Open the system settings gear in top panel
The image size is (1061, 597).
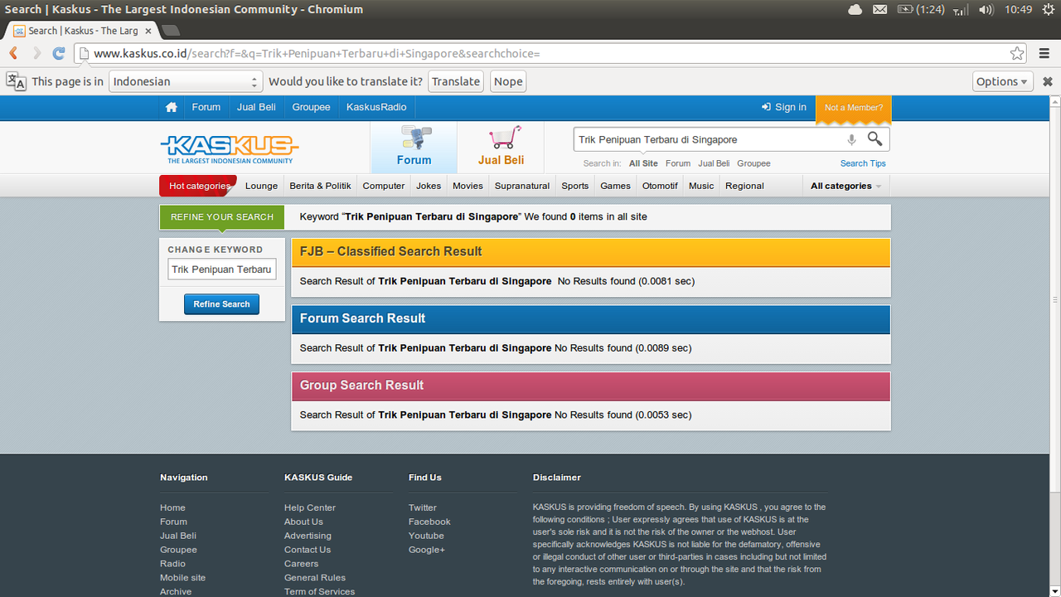(x=1049, y=9)
